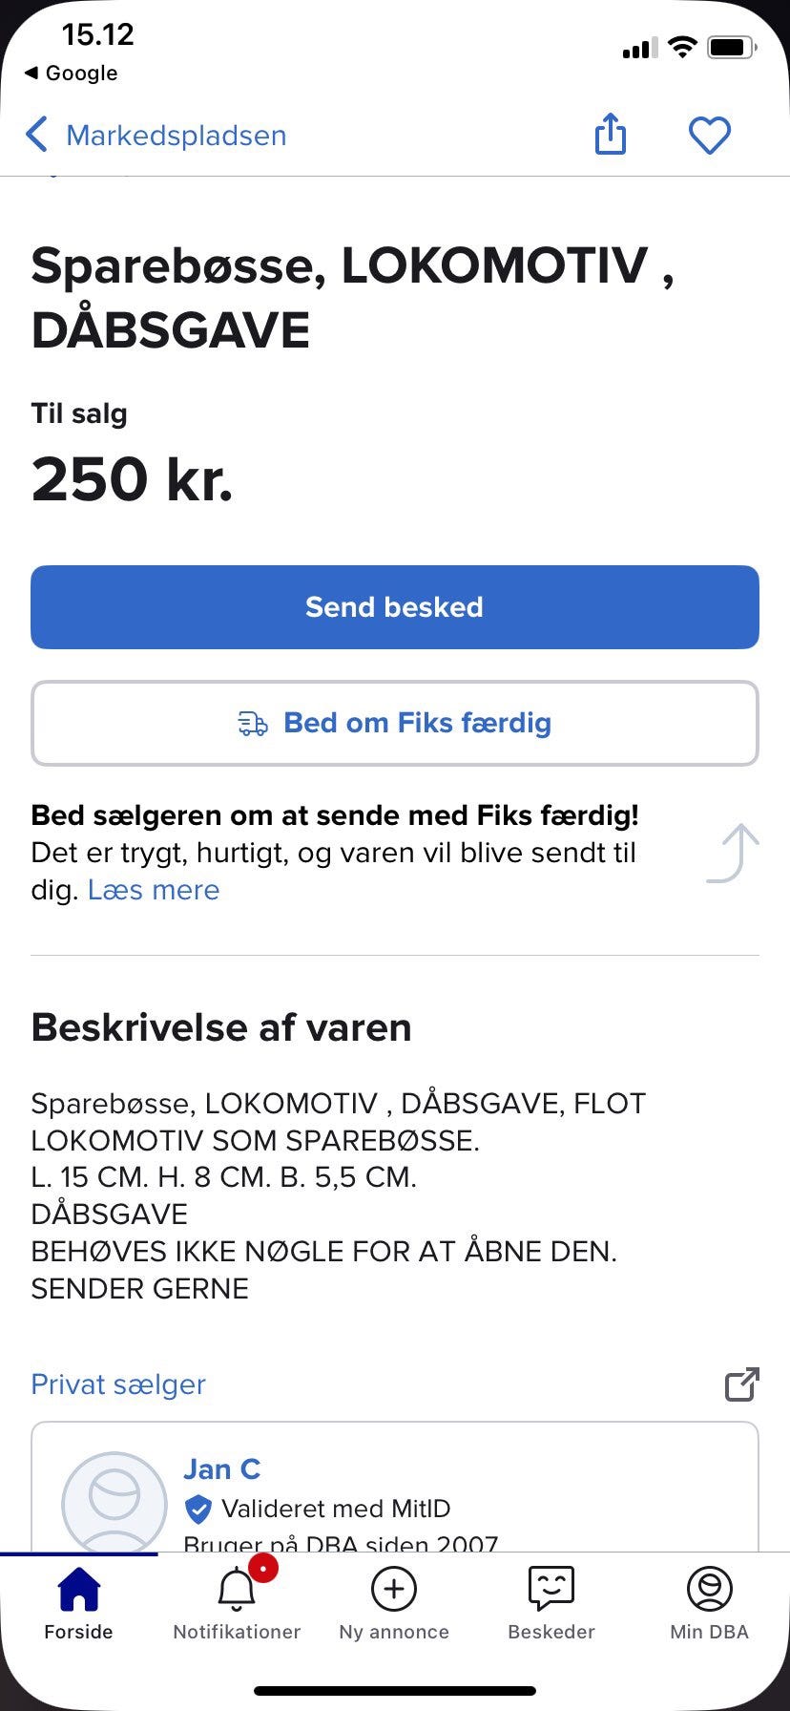Image resolution: width=790 pixels, height=1711 pixels.
Task: Go back to Markedspladsen
Action: [x=176, y=136]
